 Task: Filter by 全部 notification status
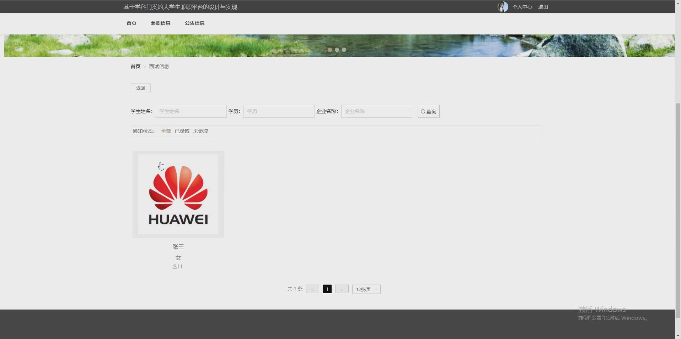[166, 131]
